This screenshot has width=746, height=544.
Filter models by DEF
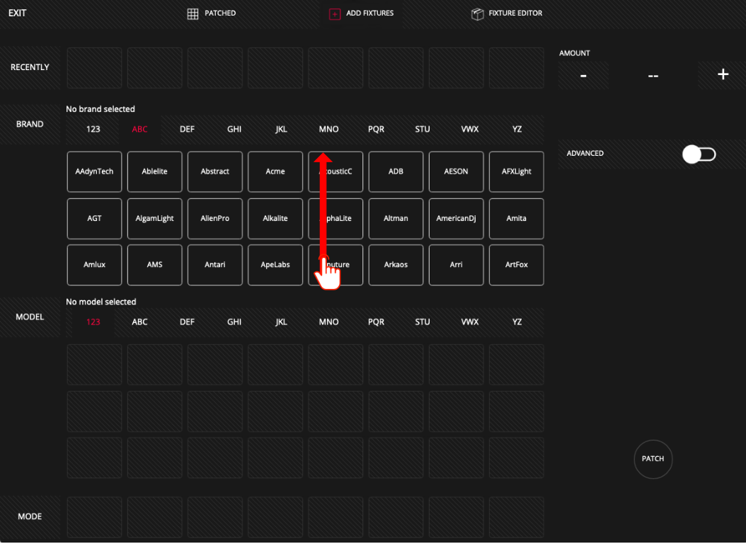(x=187, y=322)
